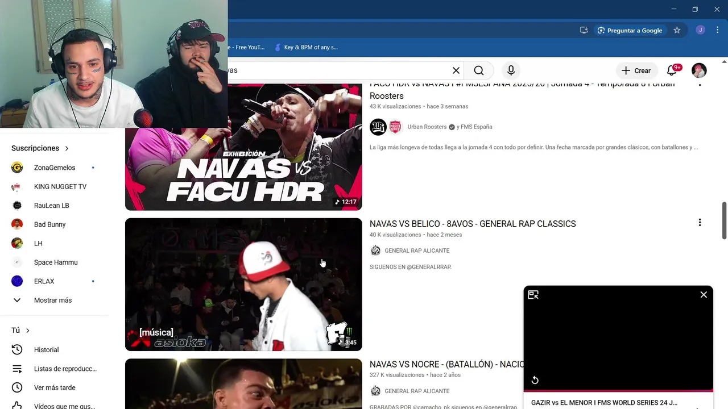Open the notifications bell
Image resolution: width=728 pixels, height=409 pixels.
click(x=672, y=70)
